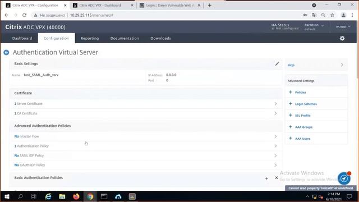Open the Documentation tab
359x202 pixels.
(x=125, y=38)
